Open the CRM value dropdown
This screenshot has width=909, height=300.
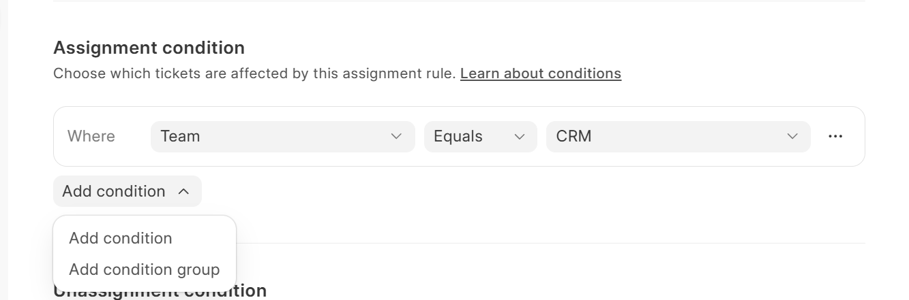[678, 137]
